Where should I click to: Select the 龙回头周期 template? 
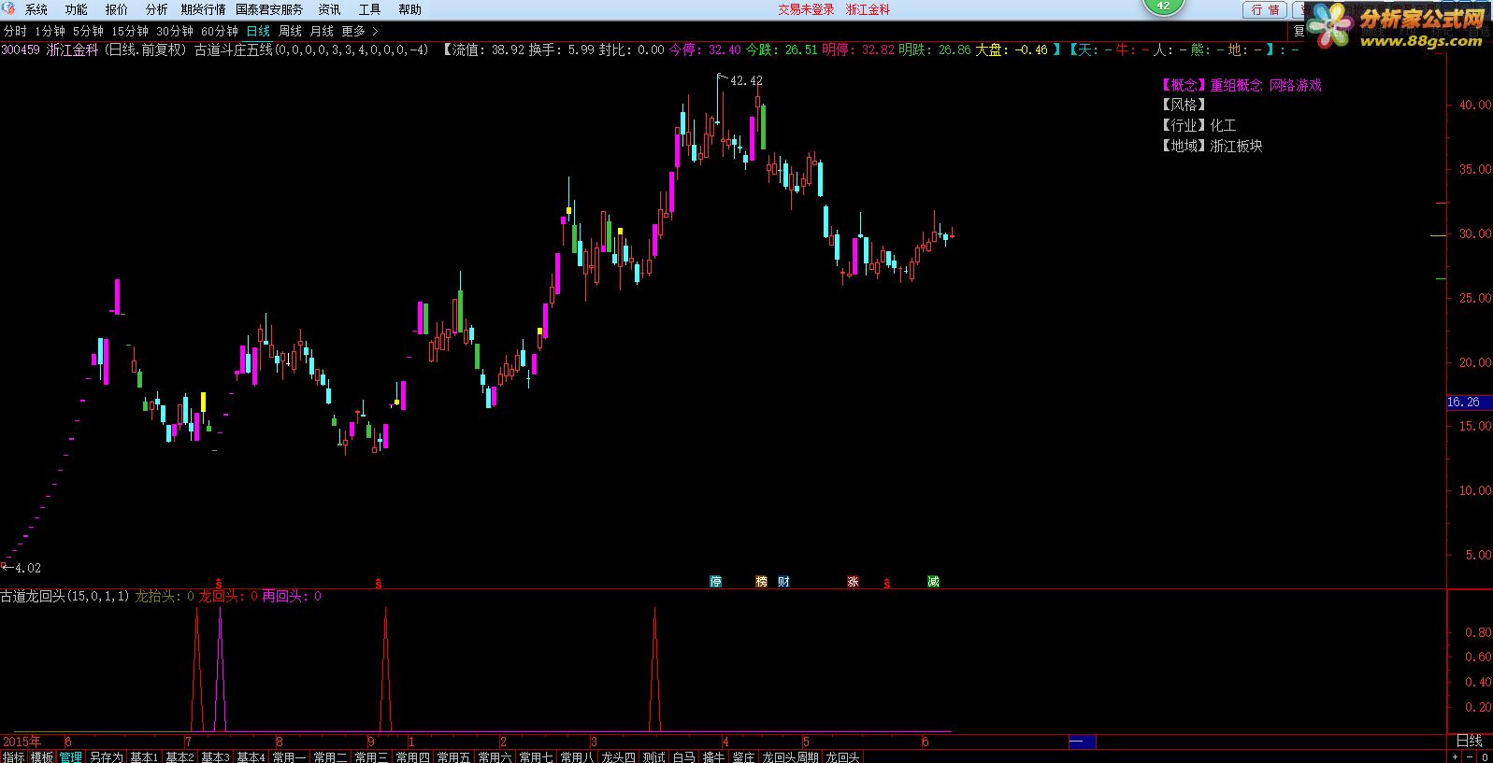(x=791, y=756)
